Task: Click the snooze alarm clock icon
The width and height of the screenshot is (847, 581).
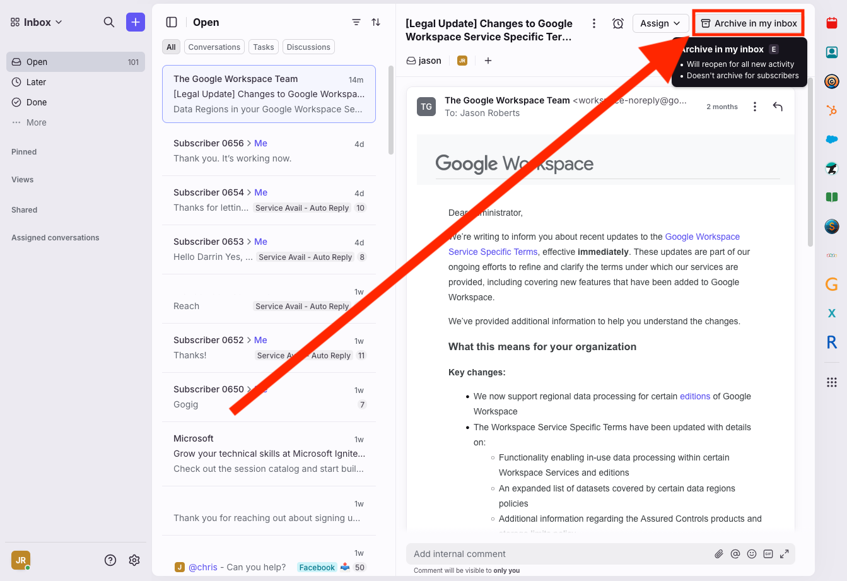Action: click(618, 23)
